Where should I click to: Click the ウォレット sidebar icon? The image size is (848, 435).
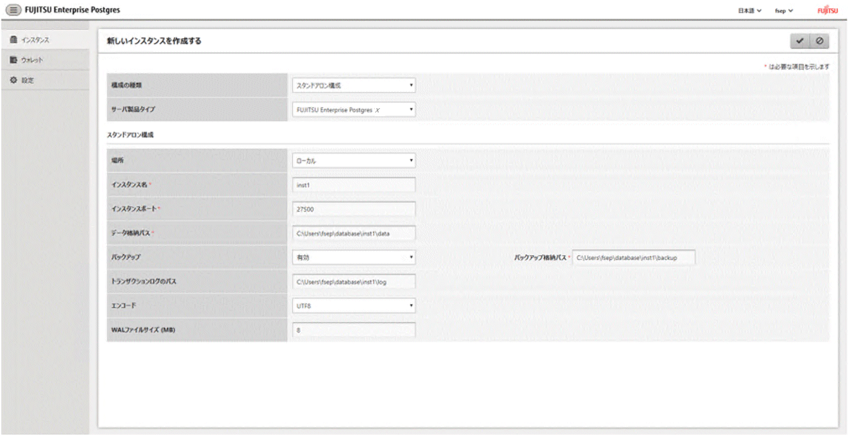point(14,60)
